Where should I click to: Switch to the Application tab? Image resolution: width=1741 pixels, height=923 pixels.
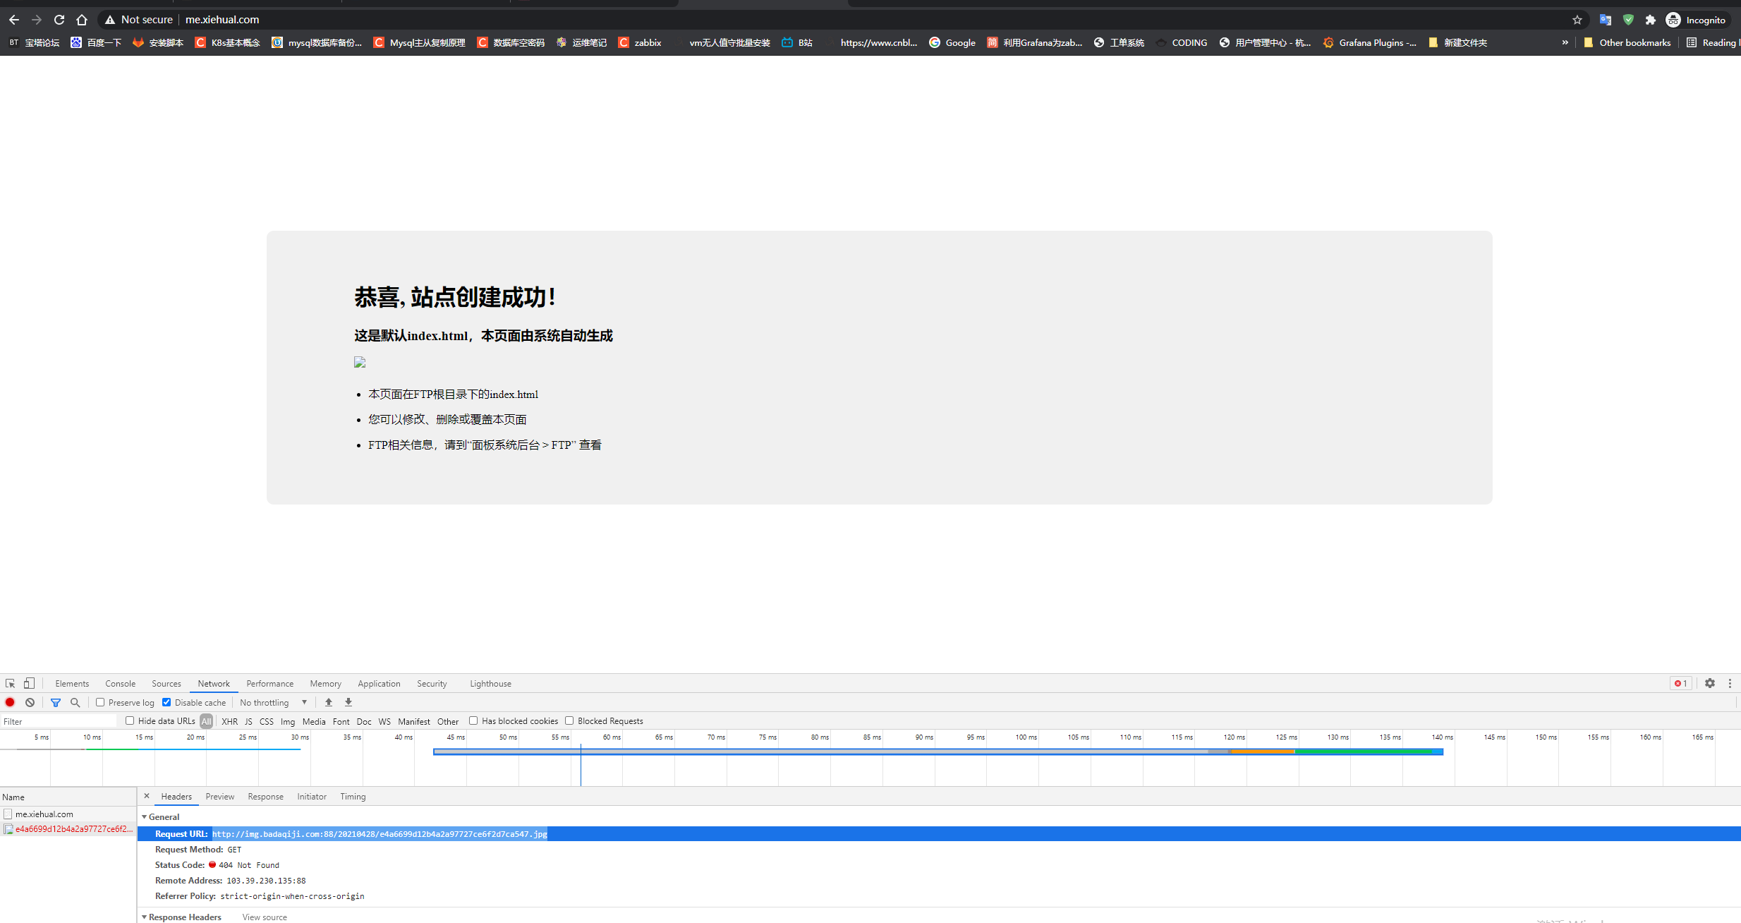coord(379,683)
